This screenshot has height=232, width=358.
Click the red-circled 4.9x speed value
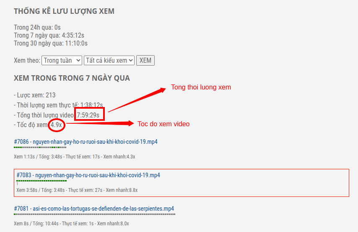pos(57,125)
